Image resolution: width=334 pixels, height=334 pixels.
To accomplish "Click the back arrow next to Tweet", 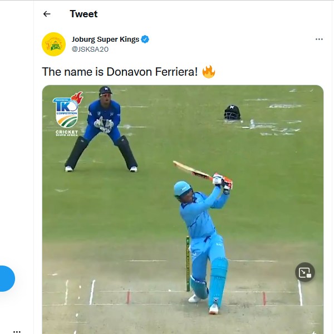I will coord(47,14).
